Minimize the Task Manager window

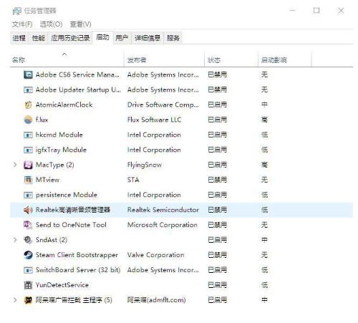coord(292,11)
